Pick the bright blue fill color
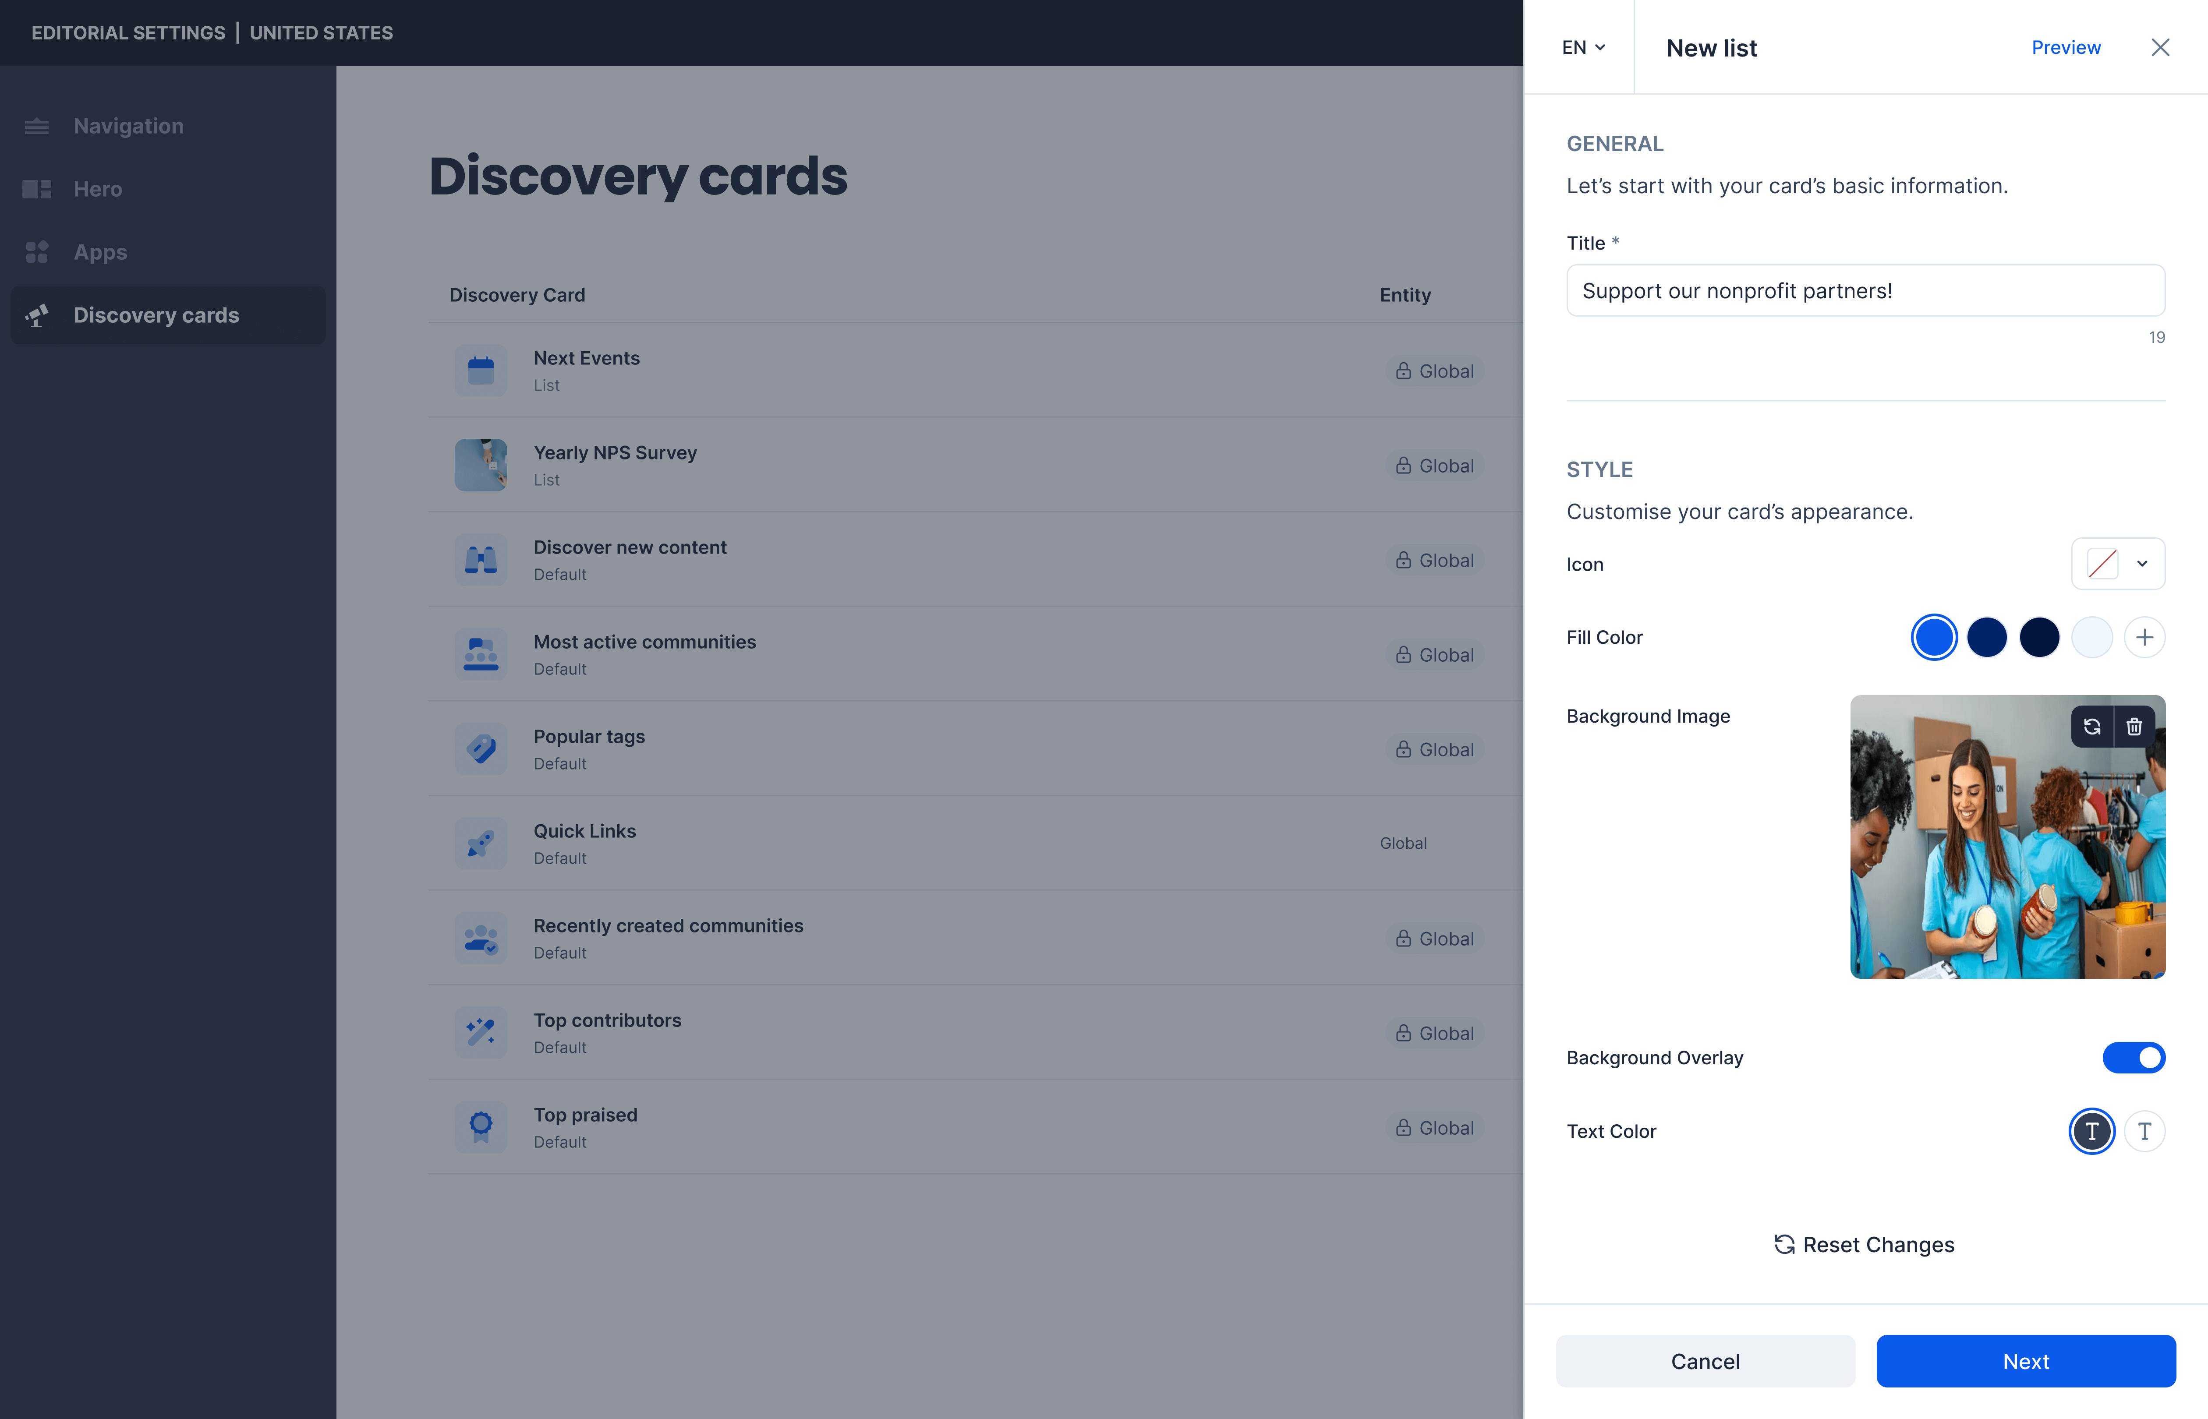This screenshot has width=2208, height=1419. coord(1934,638)
